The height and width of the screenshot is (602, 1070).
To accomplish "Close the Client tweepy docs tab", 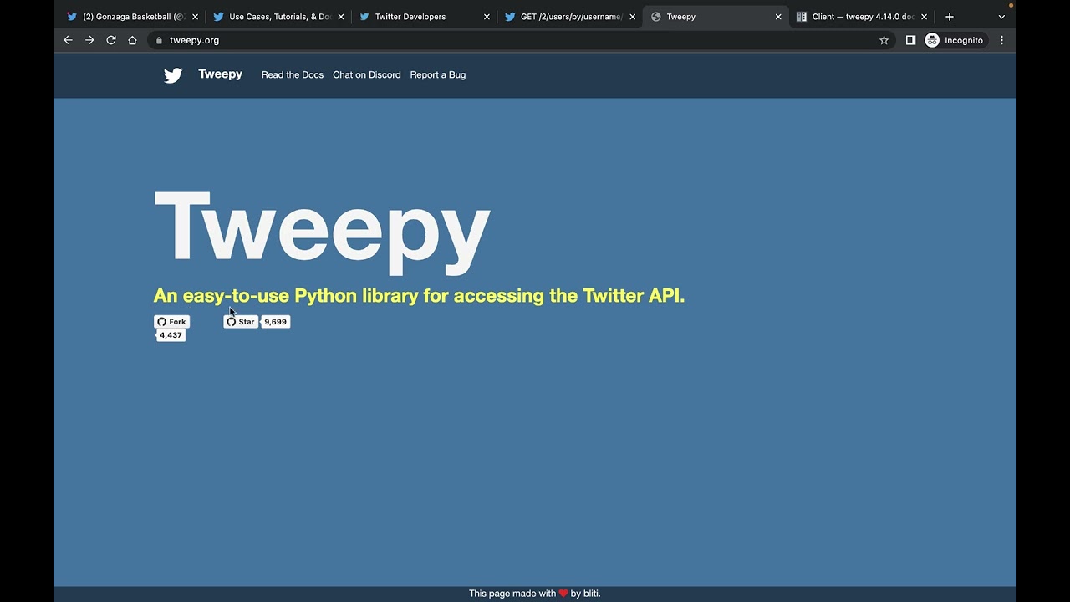I will 924,17.
